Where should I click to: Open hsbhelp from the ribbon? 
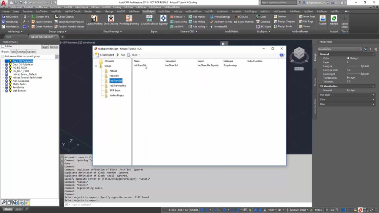(334, 20)
